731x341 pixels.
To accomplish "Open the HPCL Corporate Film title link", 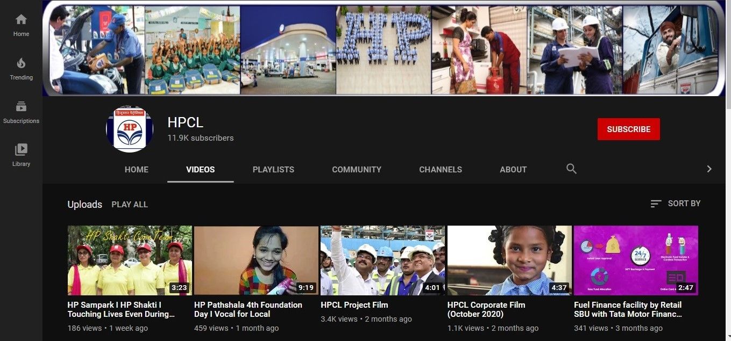I will click(486, 309).
